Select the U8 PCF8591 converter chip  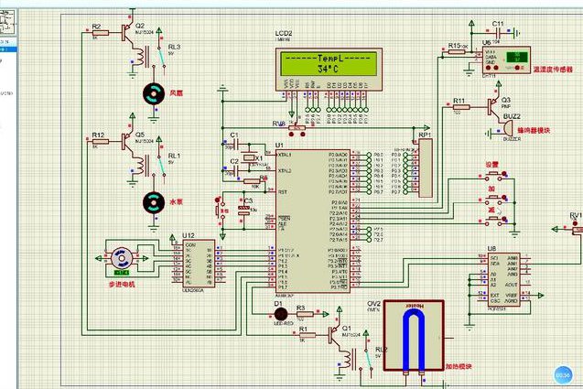point(503,280)
